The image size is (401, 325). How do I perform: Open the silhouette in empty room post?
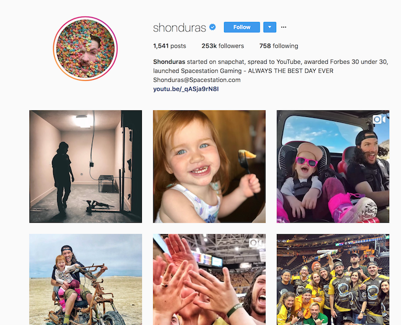85,167
